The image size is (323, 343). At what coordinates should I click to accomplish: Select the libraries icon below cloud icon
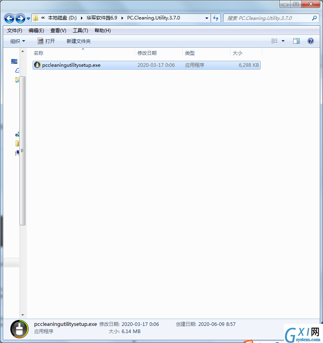pos(17,80)
